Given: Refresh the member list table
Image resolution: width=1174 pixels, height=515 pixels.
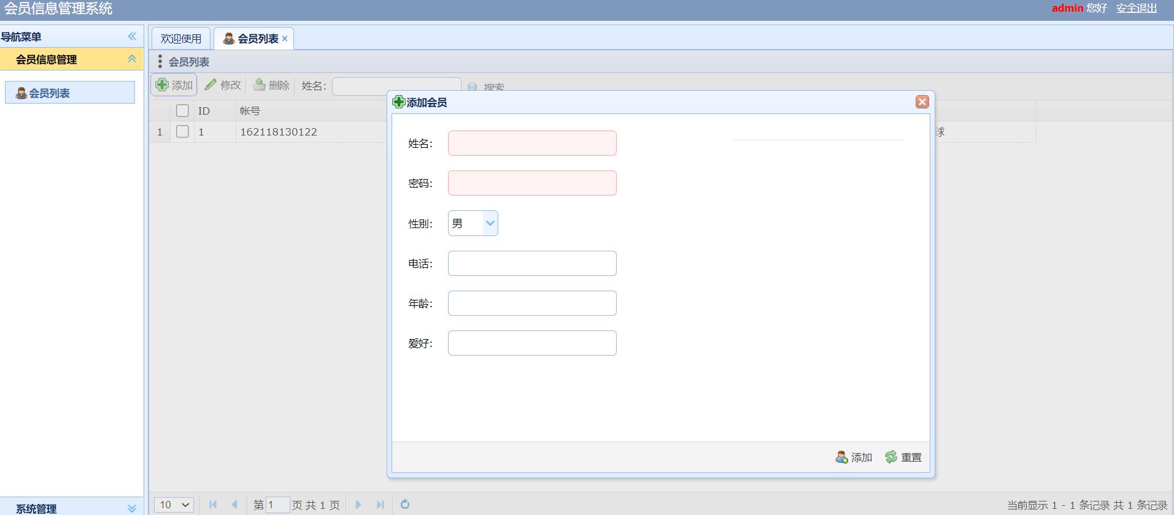Looking at the screenshot, I should pos(405,504).
